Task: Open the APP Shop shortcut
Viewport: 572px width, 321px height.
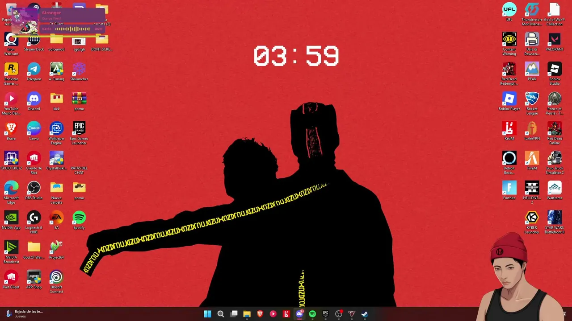Action: [34, 280]
